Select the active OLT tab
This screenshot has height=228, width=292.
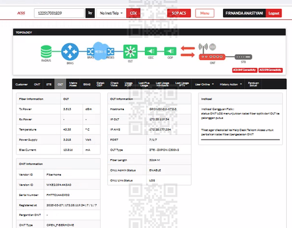click(60, 85)
